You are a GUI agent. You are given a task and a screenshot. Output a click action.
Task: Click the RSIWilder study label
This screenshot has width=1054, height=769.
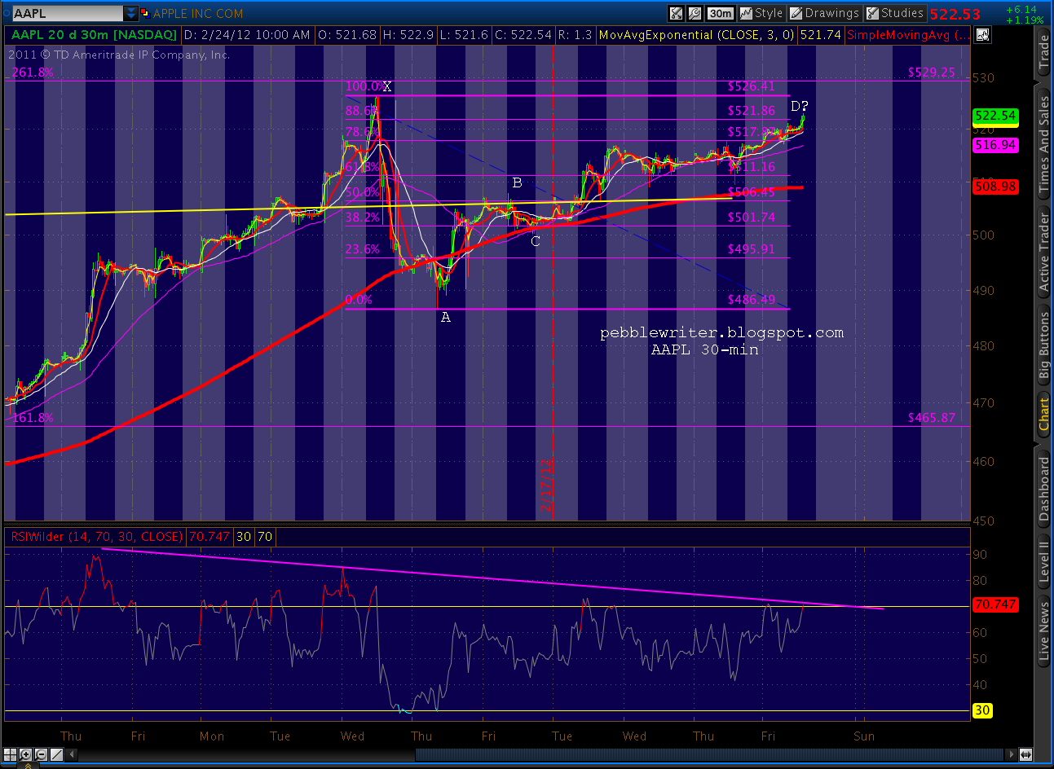click(x=96, y=536)
